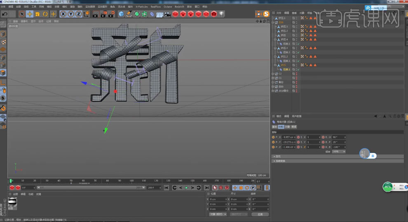Click the purple Bend deformer icon
The image size is (408, 222).
click(152, 14)
